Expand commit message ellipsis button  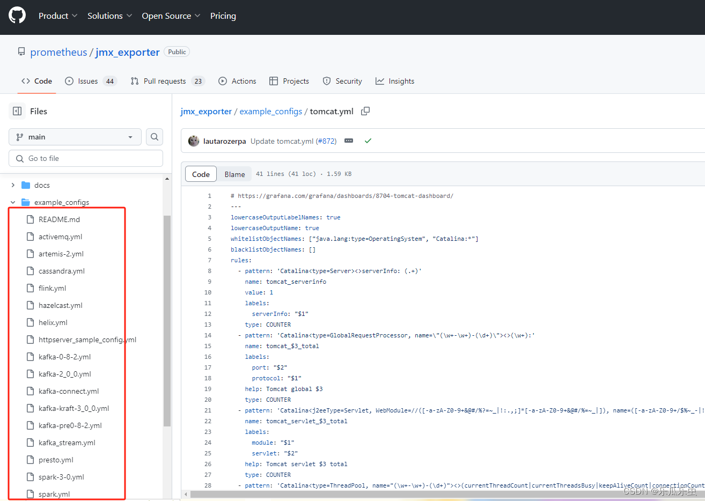349,141
